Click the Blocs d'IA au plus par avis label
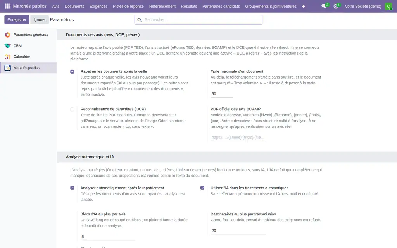This screenshot has height=248, width=397. pos(103,214)
